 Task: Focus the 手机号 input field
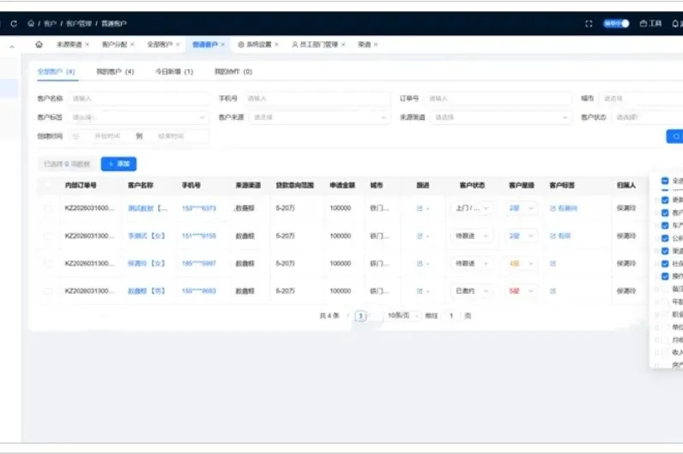[x=317, y=99]
